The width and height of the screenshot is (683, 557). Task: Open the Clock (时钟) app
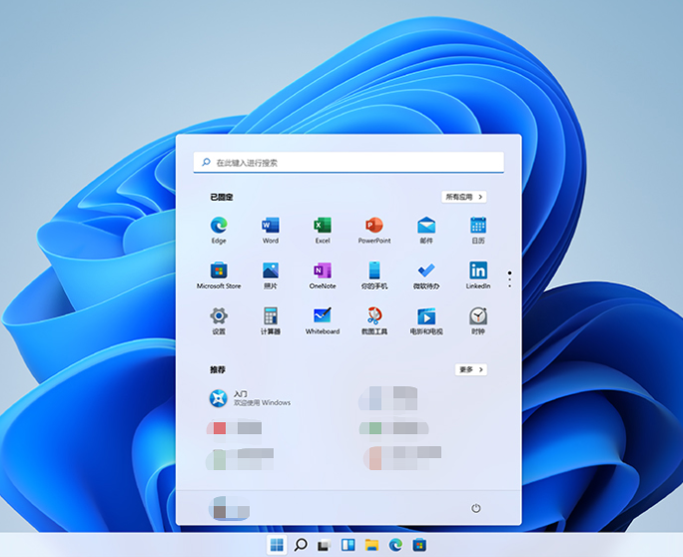[478, 321]
